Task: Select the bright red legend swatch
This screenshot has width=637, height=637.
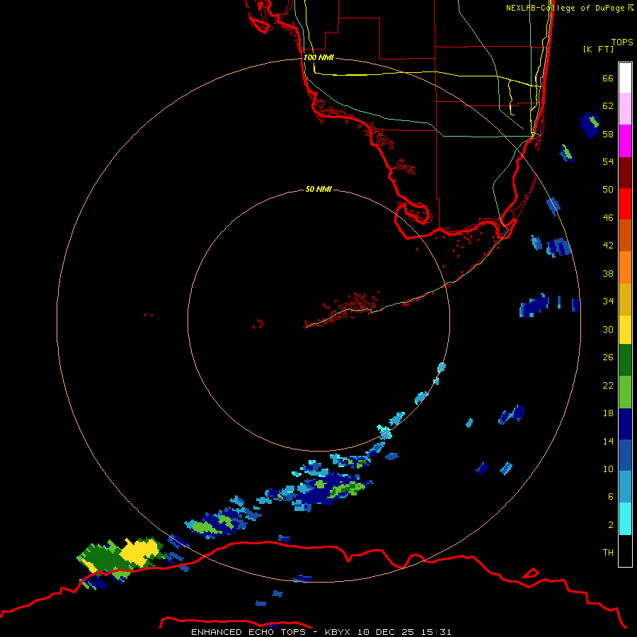Action: point(625,204)
